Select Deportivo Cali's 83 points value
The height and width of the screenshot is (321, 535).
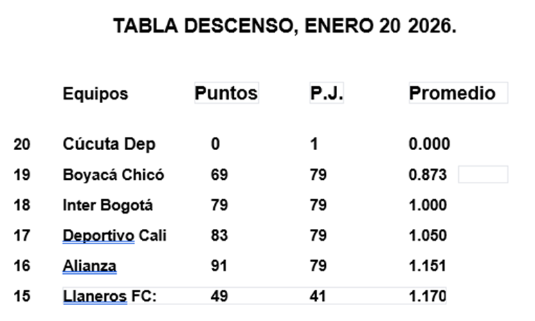[x=219, y=236]
